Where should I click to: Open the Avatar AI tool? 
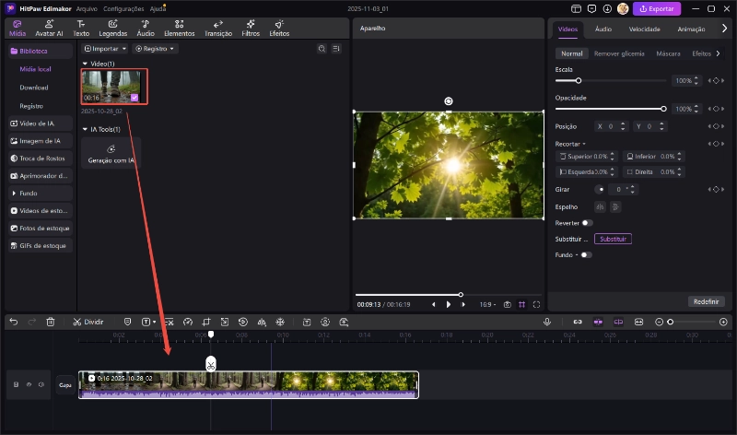[49, 29]
